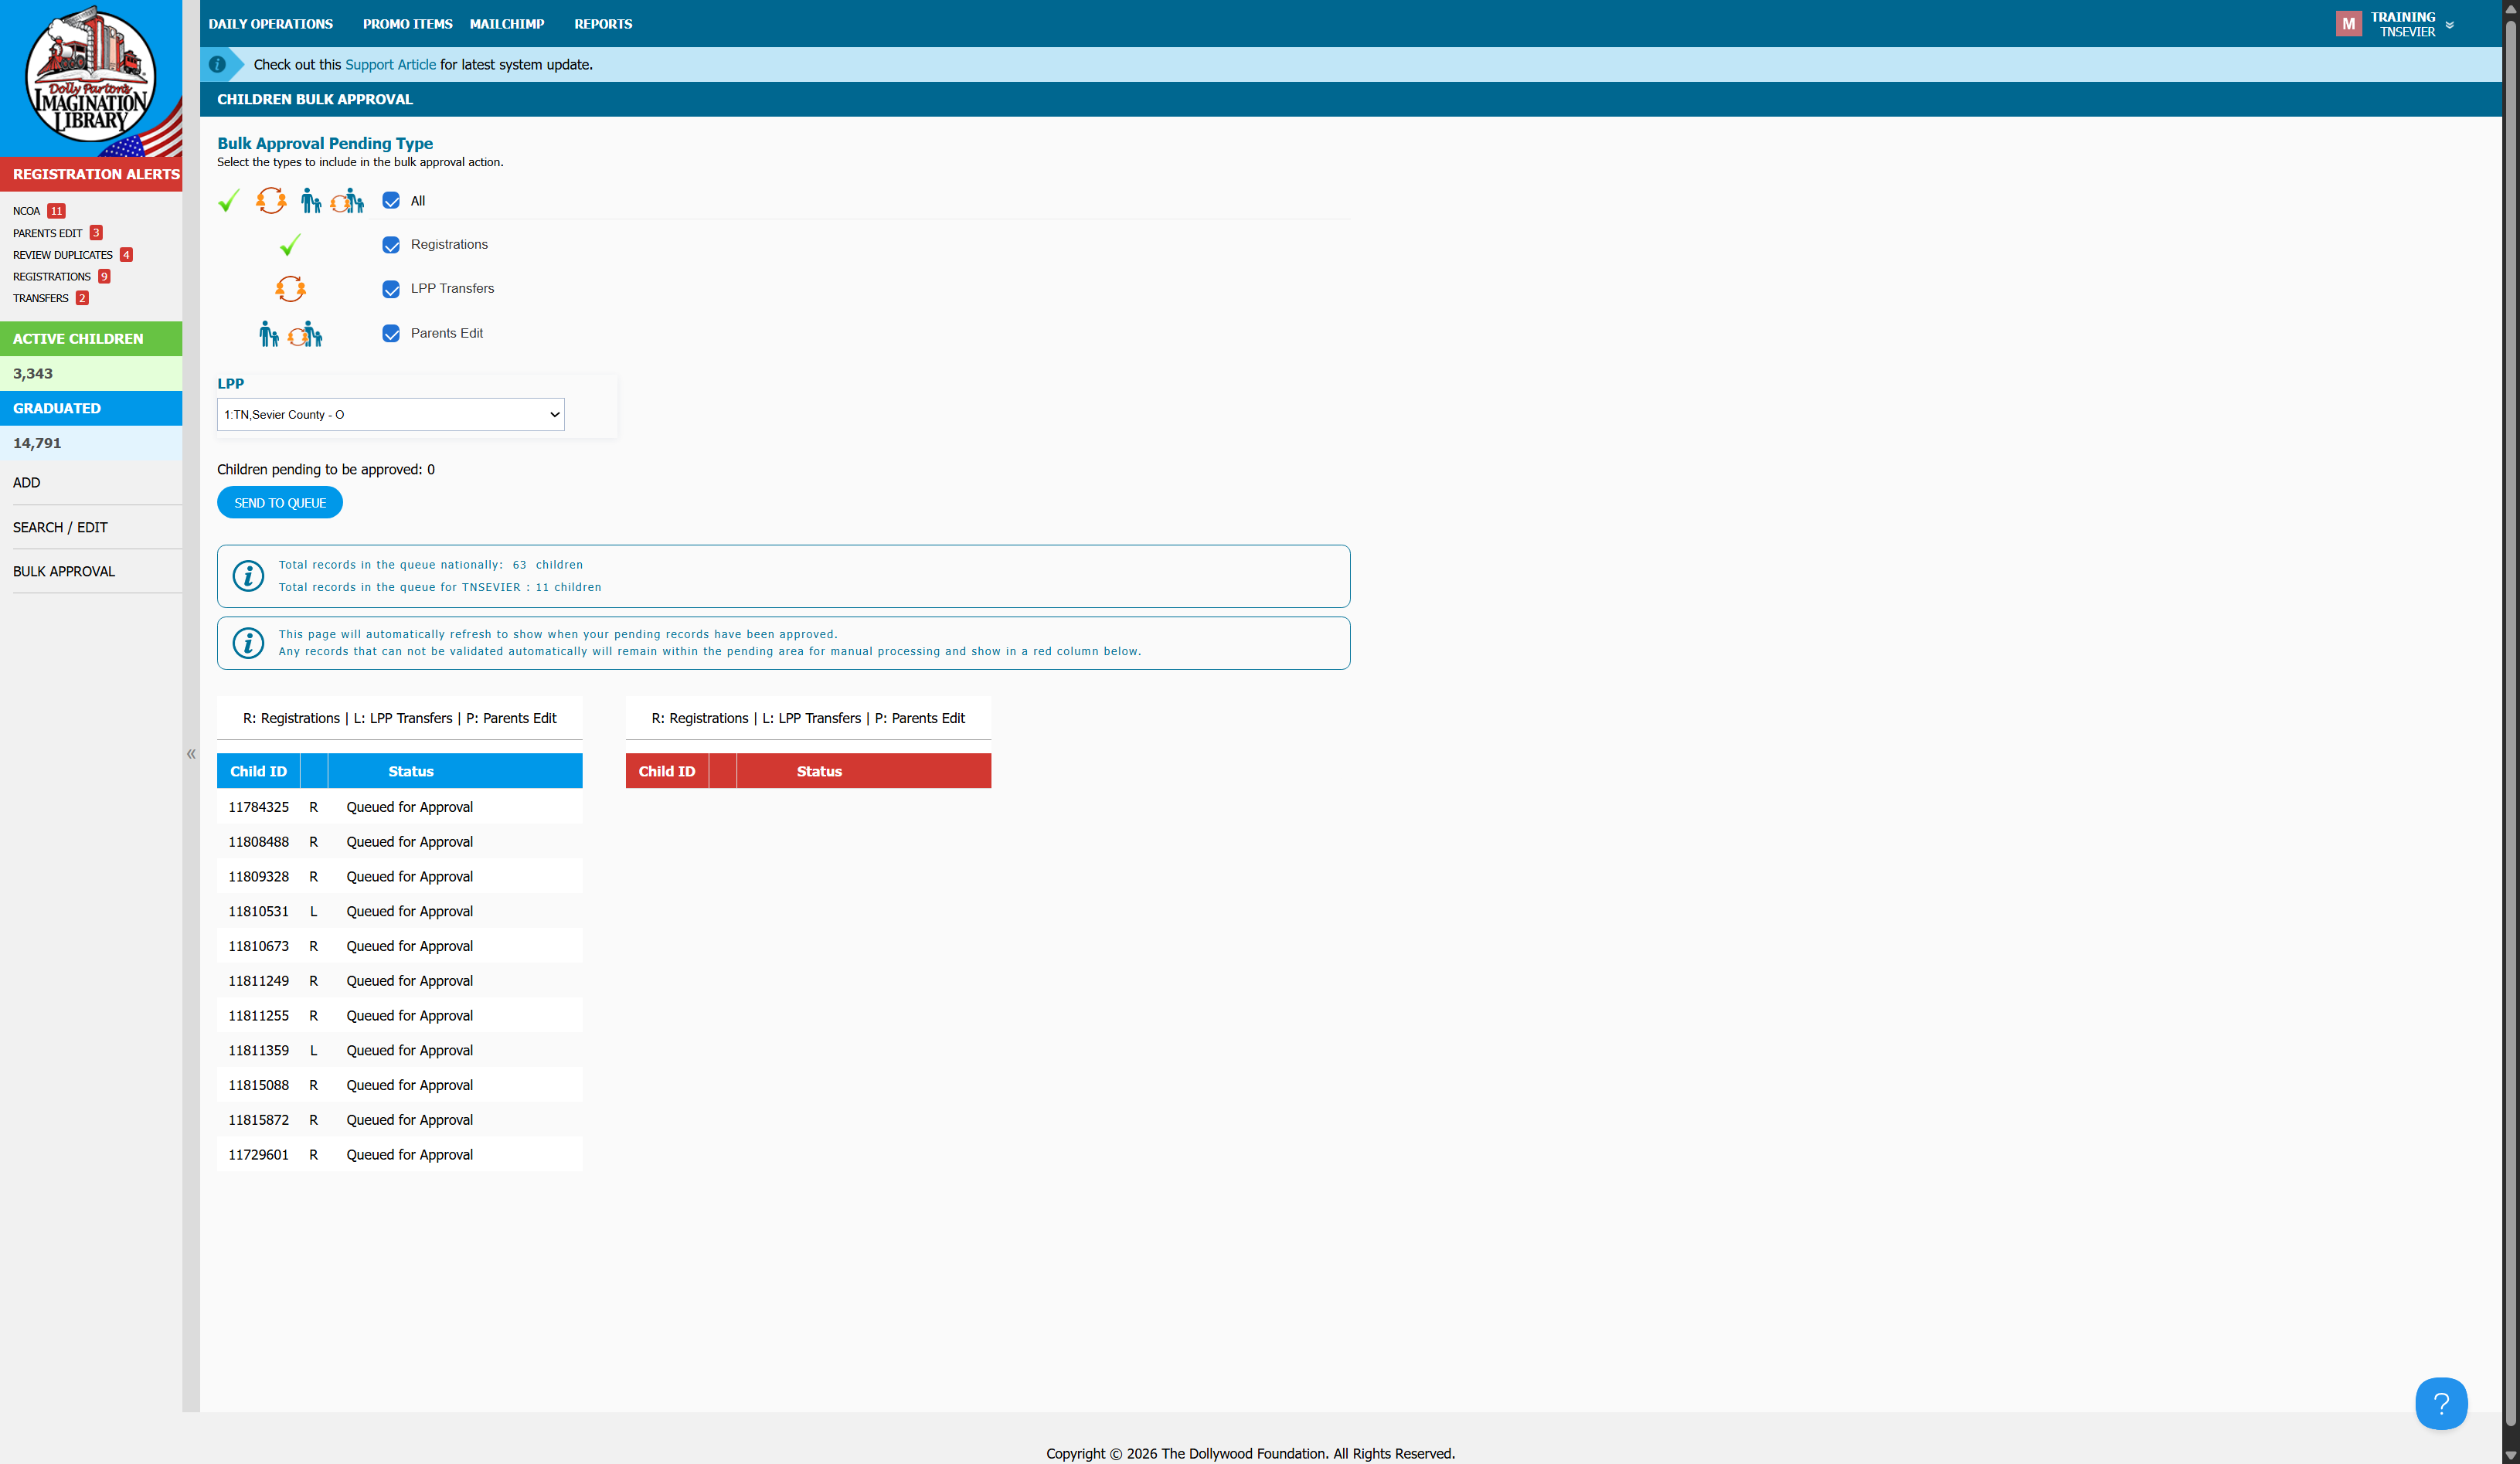Click the green checkmark icon in the All row
The height and width of the screenshot is (1464, 2520).
click(x=229, y=201)
